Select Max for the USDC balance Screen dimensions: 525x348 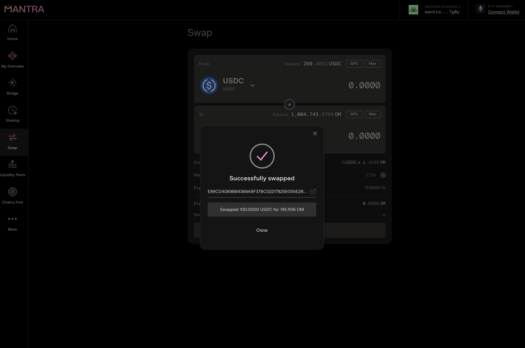[372, 64]
